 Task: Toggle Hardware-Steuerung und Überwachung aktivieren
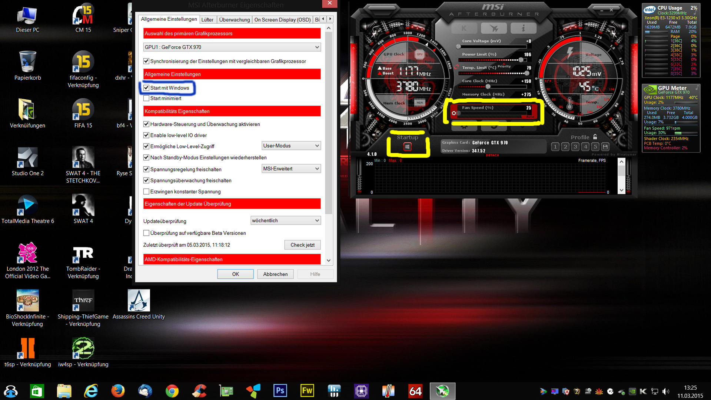pyautogui.click(x=146, y=124)
